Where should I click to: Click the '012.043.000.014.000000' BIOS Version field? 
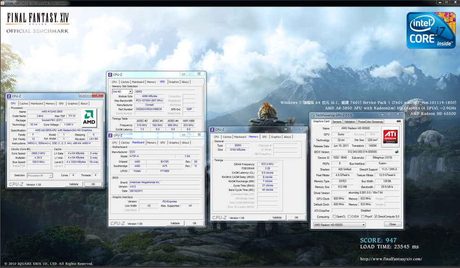coord(363,152)
